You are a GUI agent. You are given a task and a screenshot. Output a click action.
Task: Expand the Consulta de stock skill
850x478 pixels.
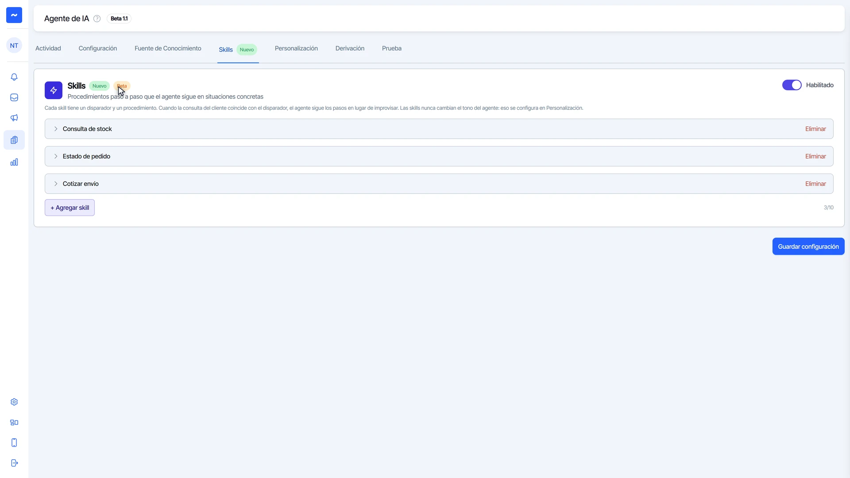coord(439,129)
